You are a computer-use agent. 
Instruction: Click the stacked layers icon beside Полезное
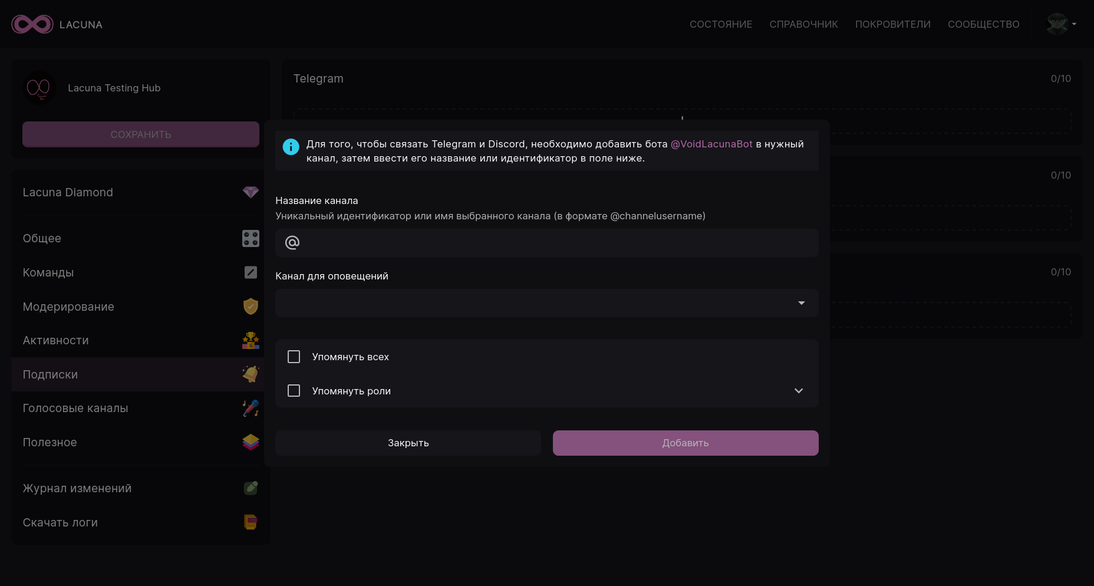(x=251, y=442)
